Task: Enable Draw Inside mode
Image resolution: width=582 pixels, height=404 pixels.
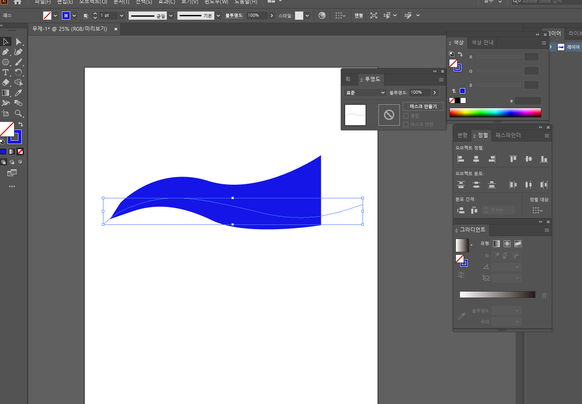Action: pyautogui.click(x=20, y=162)
